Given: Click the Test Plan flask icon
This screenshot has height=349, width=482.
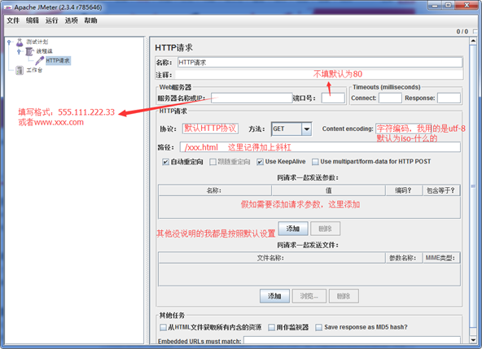Looking at the screenshot, I should [x=20, y=42].
